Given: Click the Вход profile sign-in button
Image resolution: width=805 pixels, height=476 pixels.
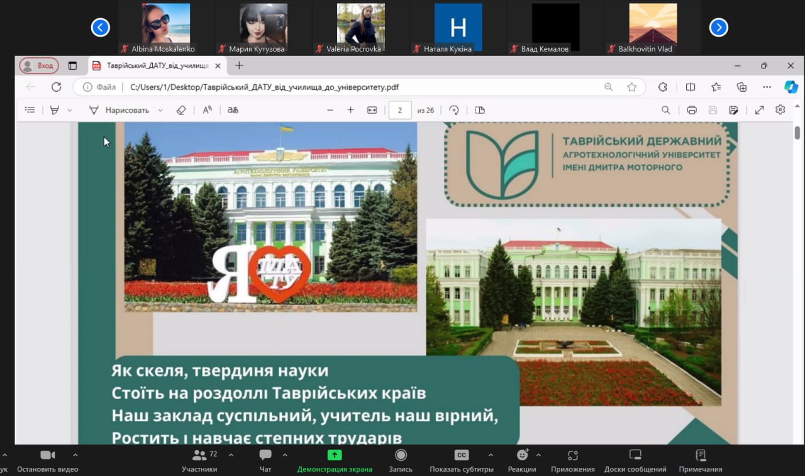Looking at the screenshot, I should click(x=39, y=65).
